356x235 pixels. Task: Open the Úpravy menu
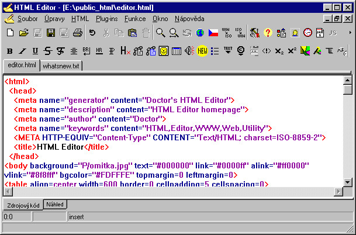click(x=54, y=19)
